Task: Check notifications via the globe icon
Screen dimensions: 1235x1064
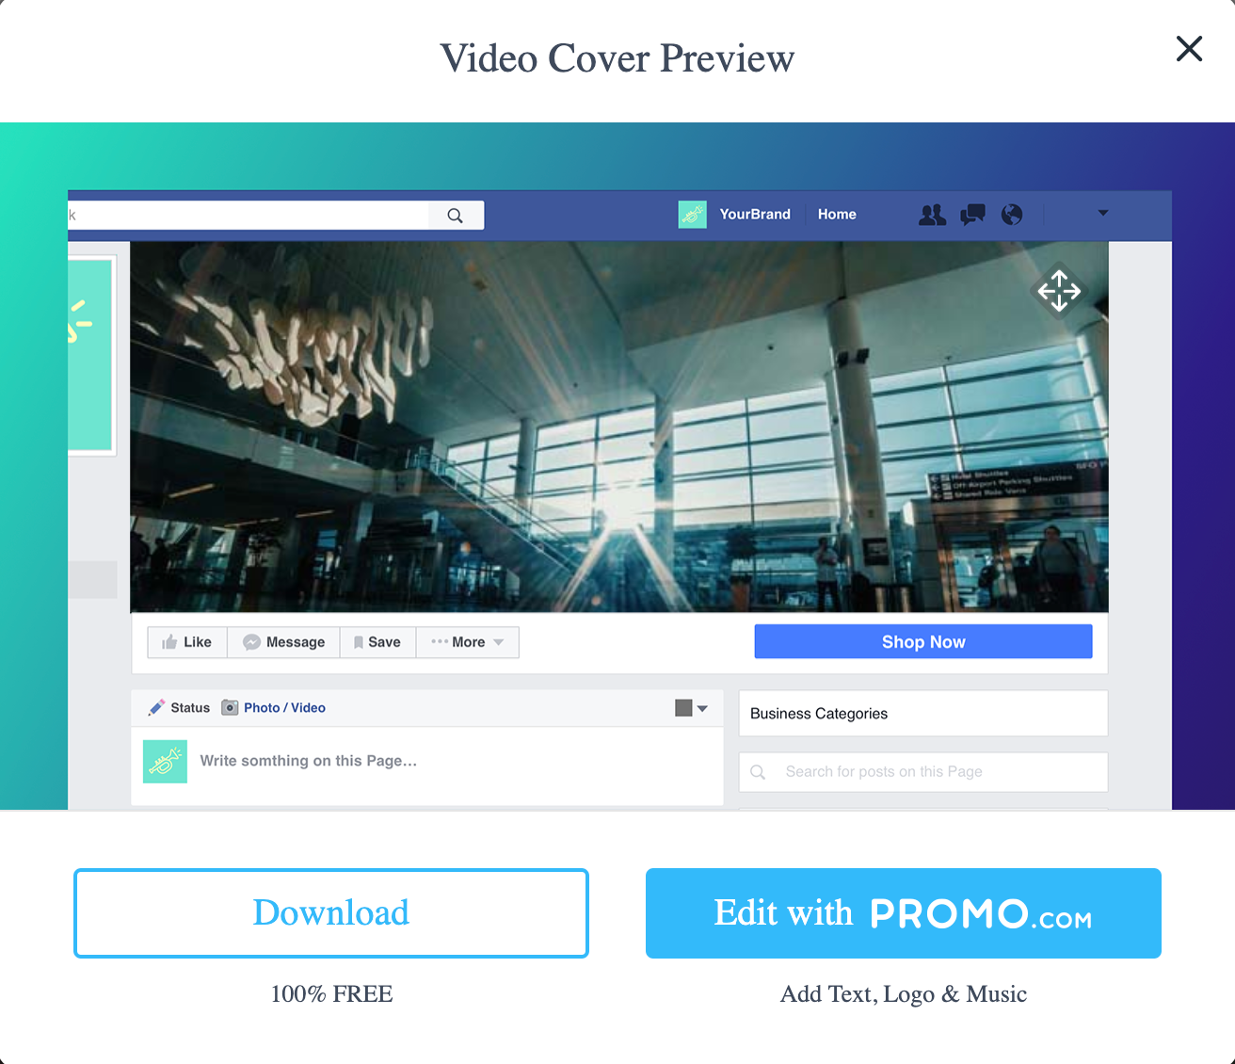Action: pyautogui.click(x=1012, y=215)
